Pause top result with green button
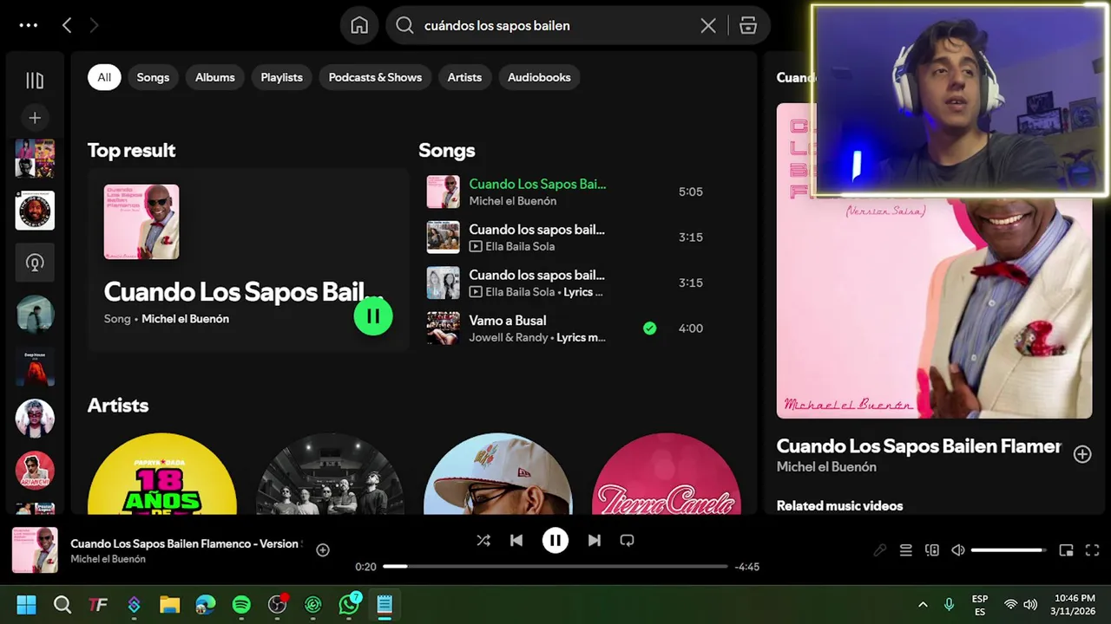1111x624 pixels. coord(373,316)
